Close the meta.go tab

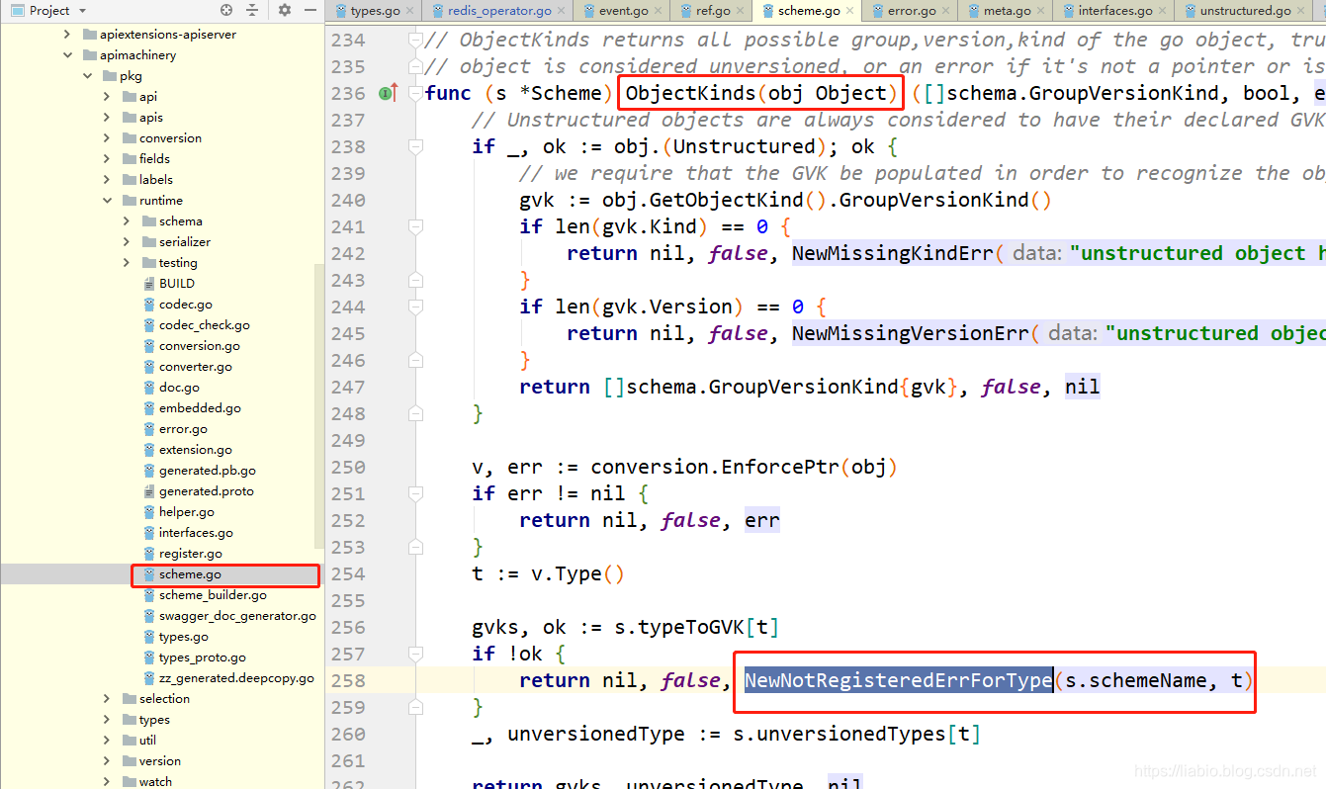click(x=1040, y=11)
